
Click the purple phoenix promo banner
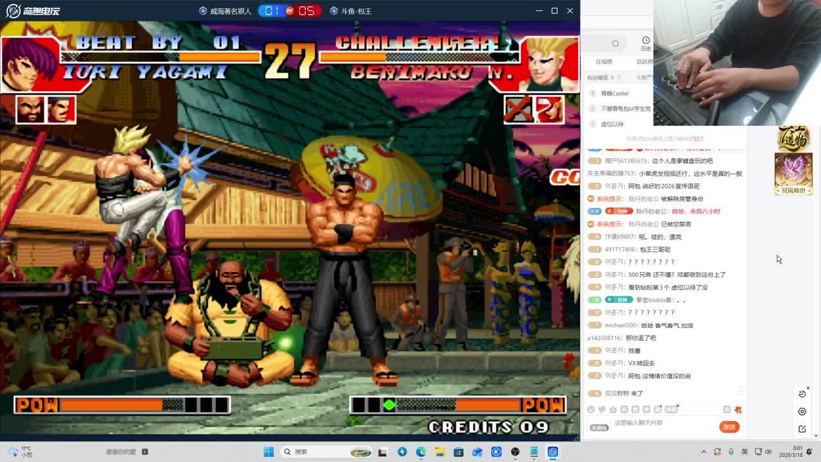pyautogui.click(x=793, y=173)
